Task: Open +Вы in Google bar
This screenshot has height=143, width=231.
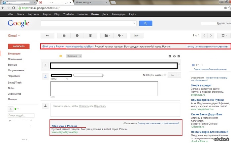Action: [x=11, y=14]
